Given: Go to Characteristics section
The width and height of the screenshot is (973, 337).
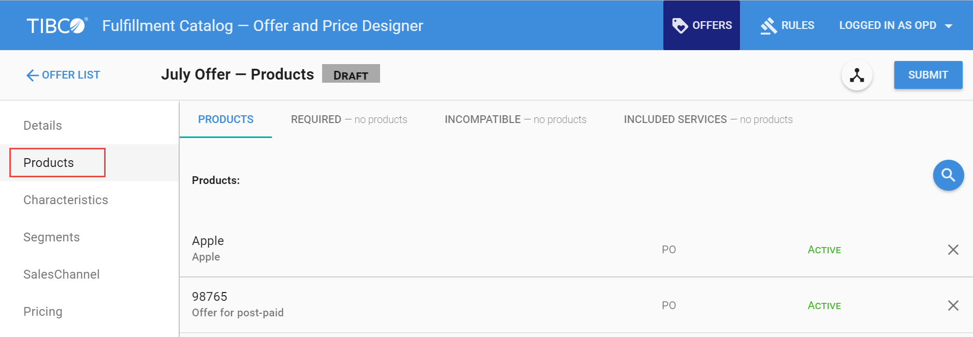Looking at the screenshot, I should click(66, 200).
